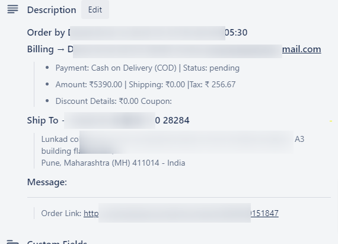Click the Custom Fields heading

57,242
